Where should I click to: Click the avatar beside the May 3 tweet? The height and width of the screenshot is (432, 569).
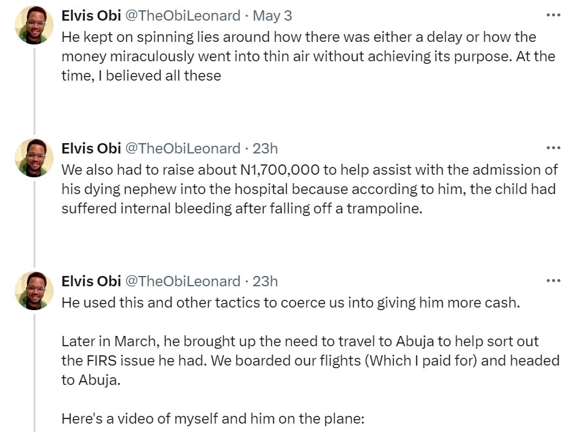click(34, 25)
